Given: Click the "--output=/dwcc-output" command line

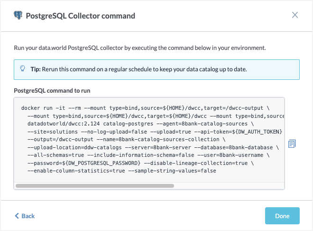Looking at the screenshot, I should click(126, 139).
